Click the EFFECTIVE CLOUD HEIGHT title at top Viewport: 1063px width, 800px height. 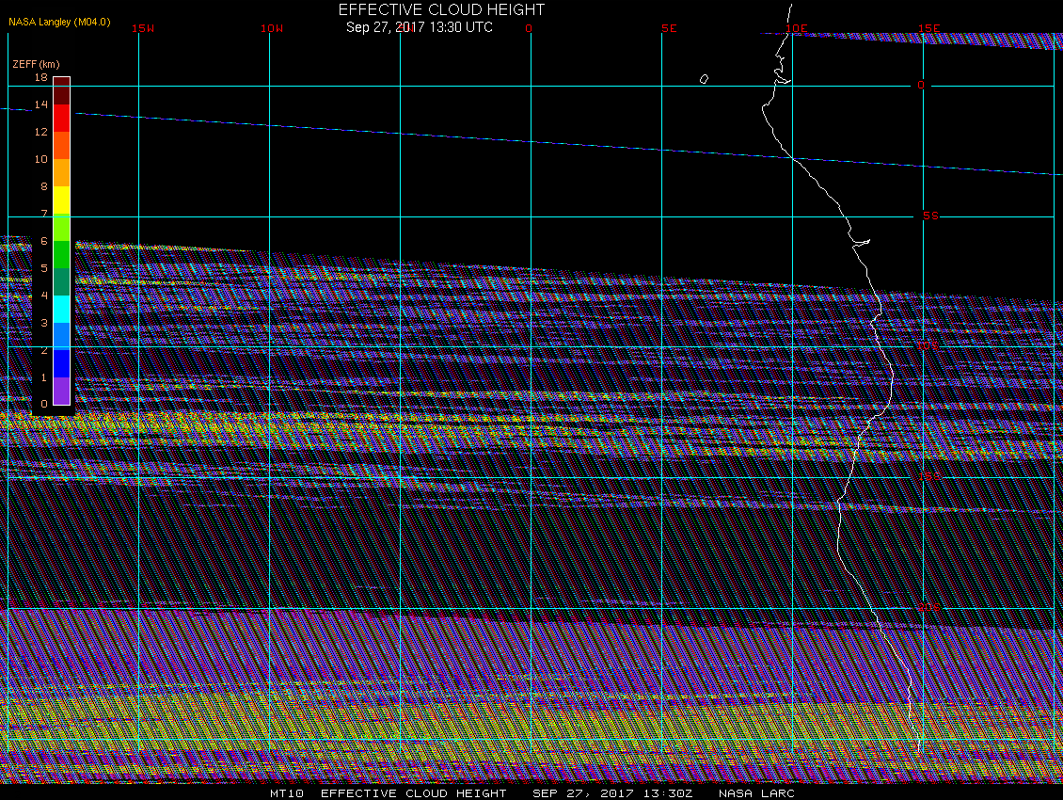pyautogui.click(x=441, y=9)
